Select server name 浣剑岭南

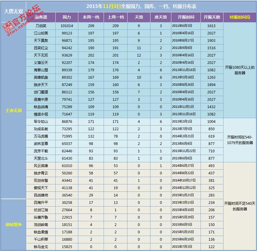(x=41, y=225)
